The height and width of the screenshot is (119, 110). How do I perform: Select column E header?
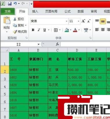point(96,50)
